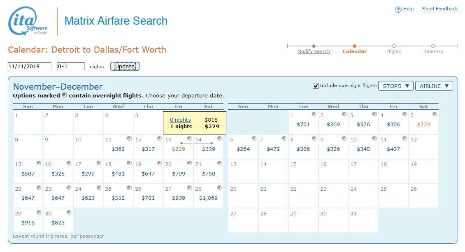Screen dimensions: 465x252
Task: Select the Calendar step in progress bar
Action: pos(354,51)
